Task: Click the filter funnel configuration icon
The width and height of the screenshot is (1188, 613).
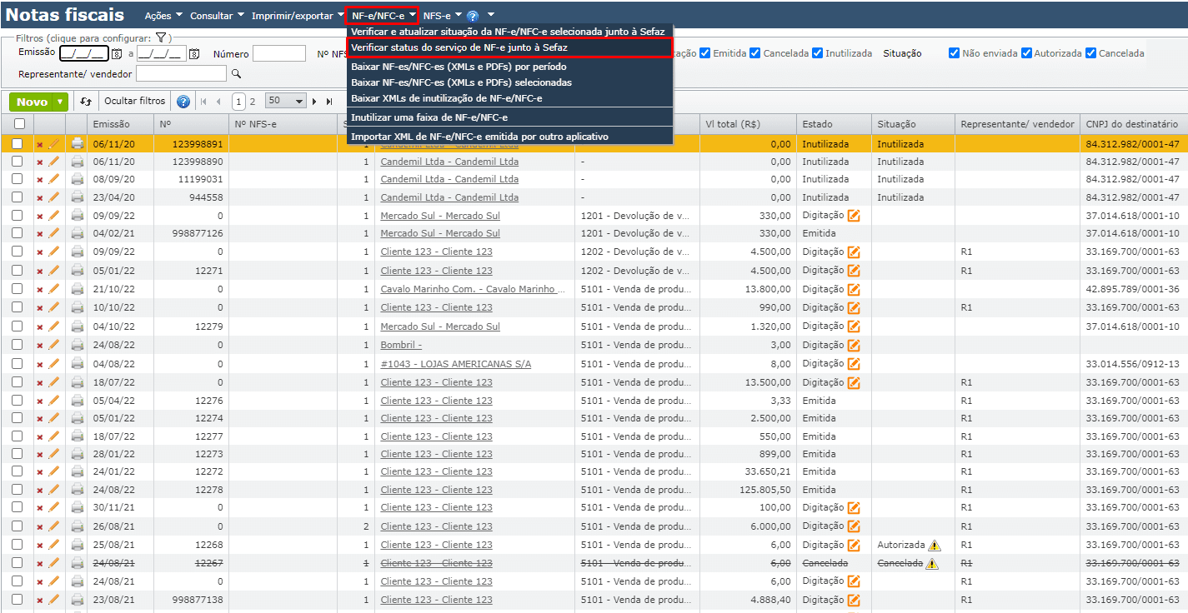Action: tap(161, 37)
